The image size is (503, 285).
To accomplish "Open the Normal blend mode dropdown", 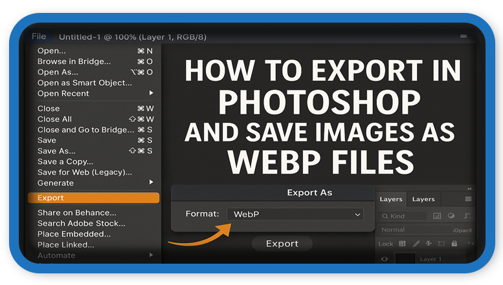I will point(415,229).
